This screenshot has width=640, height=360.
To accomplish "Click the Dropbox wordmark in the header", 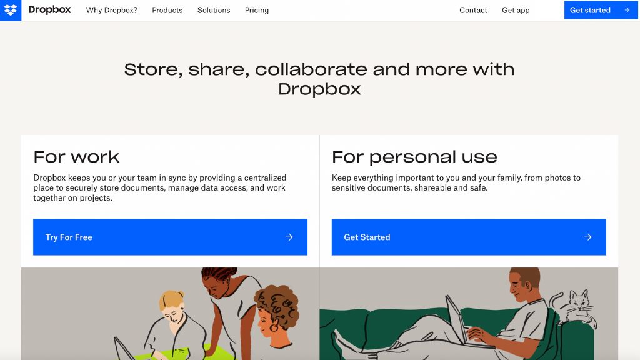I will (x=50, y=9).
